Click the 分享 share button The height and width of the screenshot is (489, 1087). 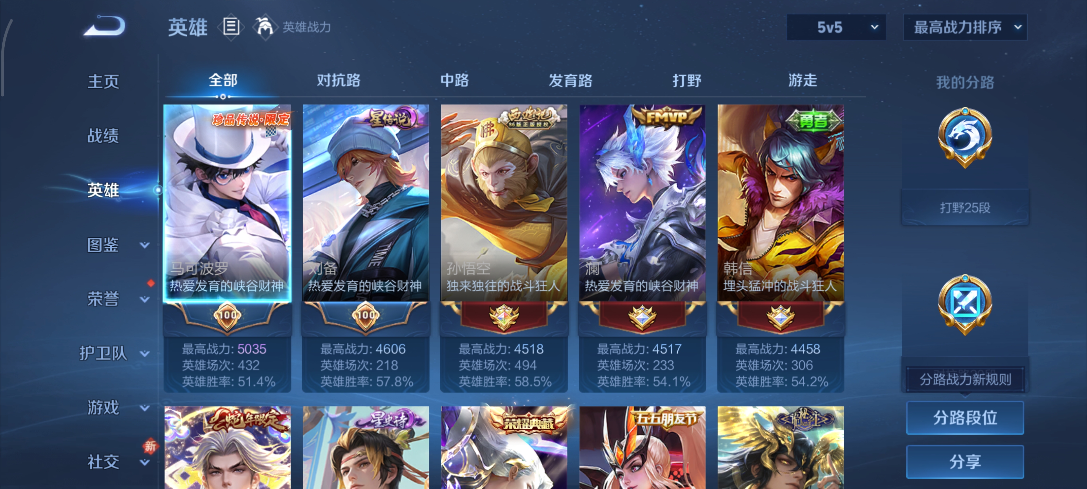[x=965, y=461]
